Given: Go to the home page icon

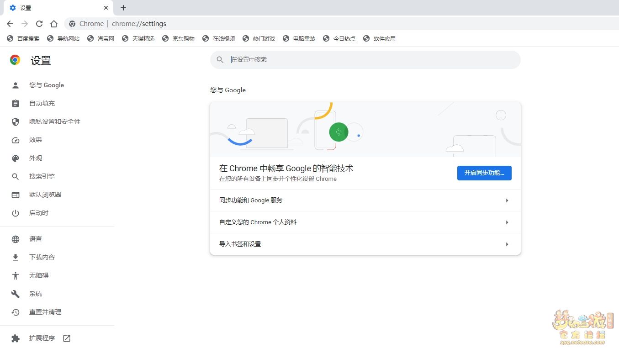Looking at the screenshot, I should coord(54,24).
